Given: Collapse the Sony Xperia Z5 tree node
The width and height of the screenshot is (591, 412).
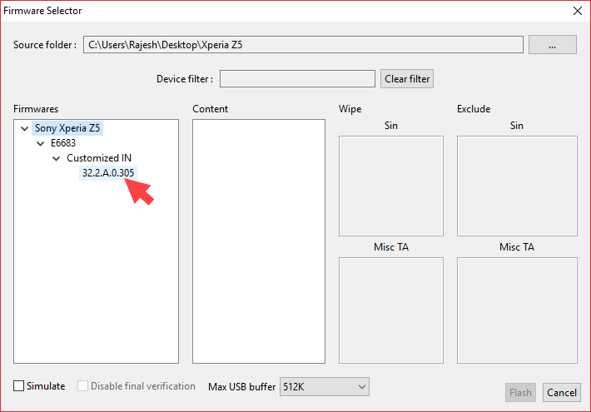Looking at the screenshot, I should click(24, 128).
